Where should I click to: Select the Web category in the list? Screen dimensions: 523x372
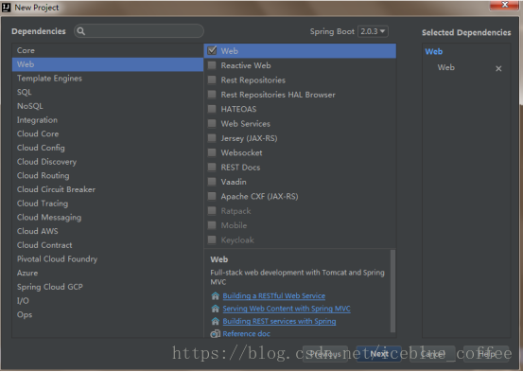pyautogui.click(x=108, y=64)
